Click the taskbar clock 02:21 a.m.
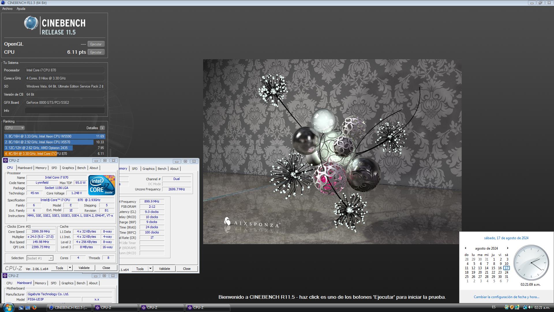Viewport: 554px width, 312px height. (x=542, y=308)
